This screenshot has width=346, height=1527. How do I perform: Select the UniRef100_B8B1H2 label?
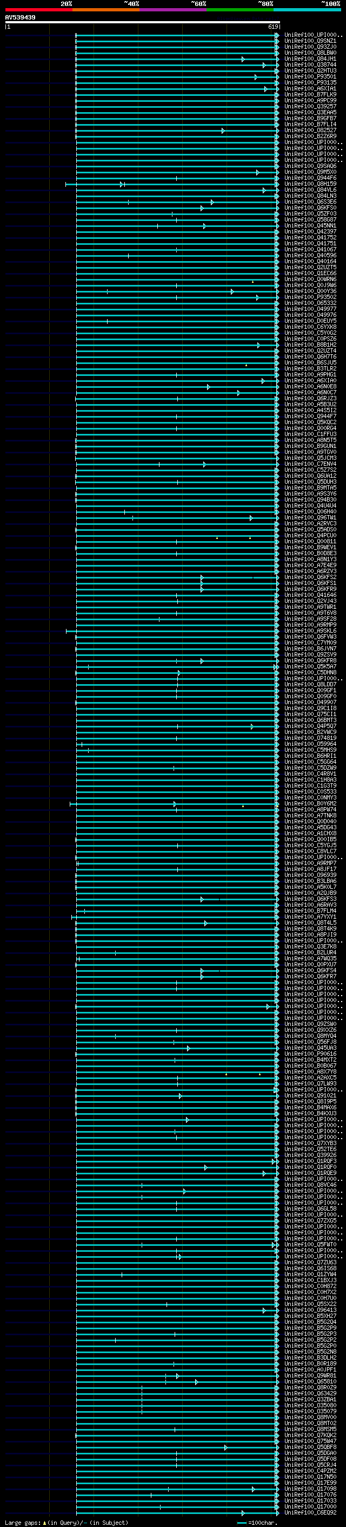[310, 345]
